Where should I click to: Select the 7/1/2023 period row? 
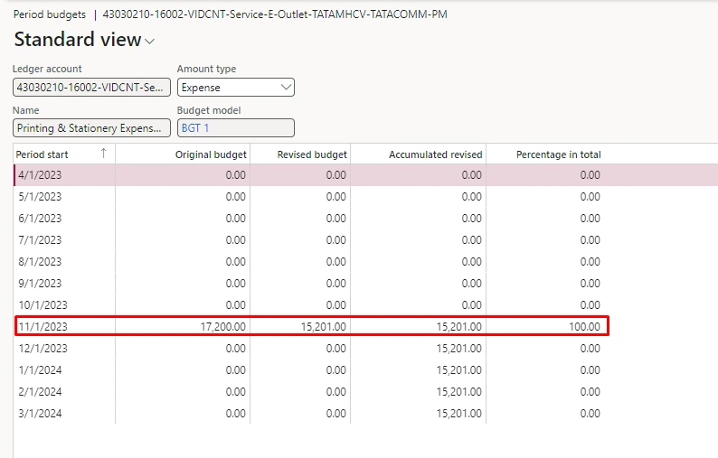pos(366,239)
